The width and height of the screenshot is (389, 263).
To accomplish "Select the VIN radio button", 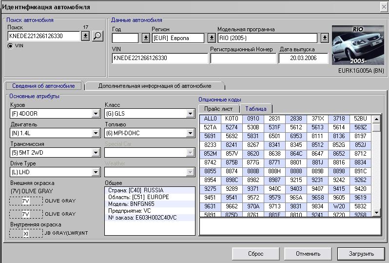I will (11, 45).
